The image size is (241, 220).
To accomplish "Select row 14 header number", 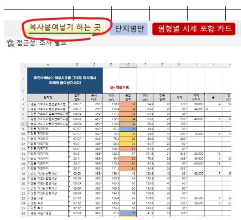I will point(23,154).
